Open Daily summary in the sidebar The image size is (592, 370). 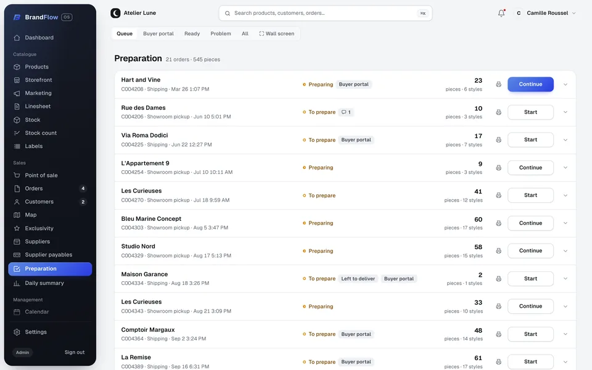(50, 283)
